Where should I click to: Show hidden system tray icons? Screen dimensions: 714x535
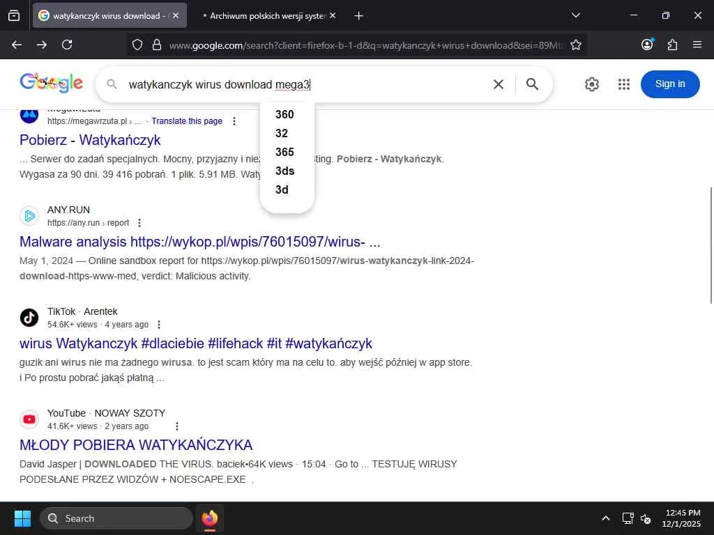(x=606, y=518)
